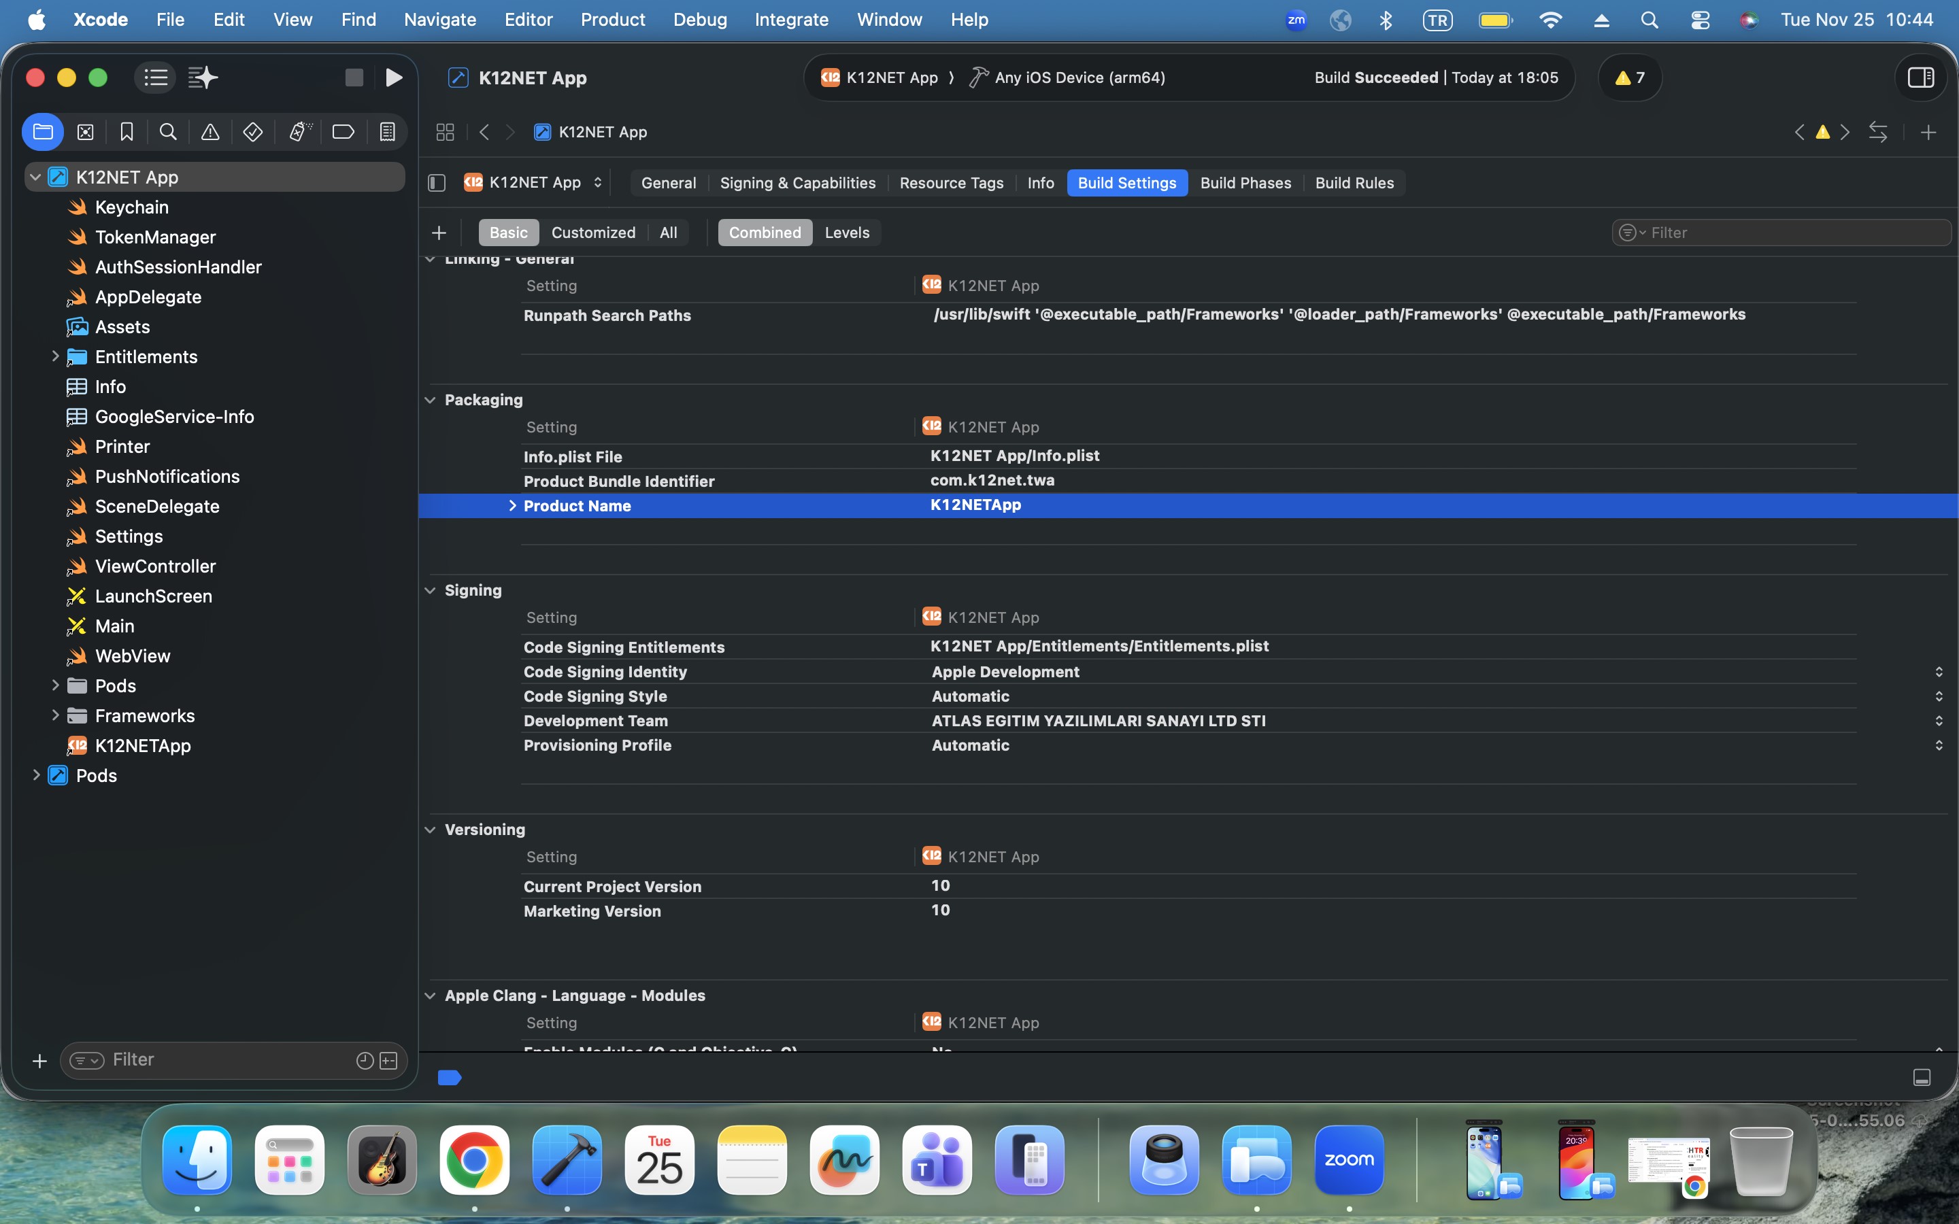Screen dimensions: 1959x1224
Task: Switch settings view to Levels
Action: [846, 233]
